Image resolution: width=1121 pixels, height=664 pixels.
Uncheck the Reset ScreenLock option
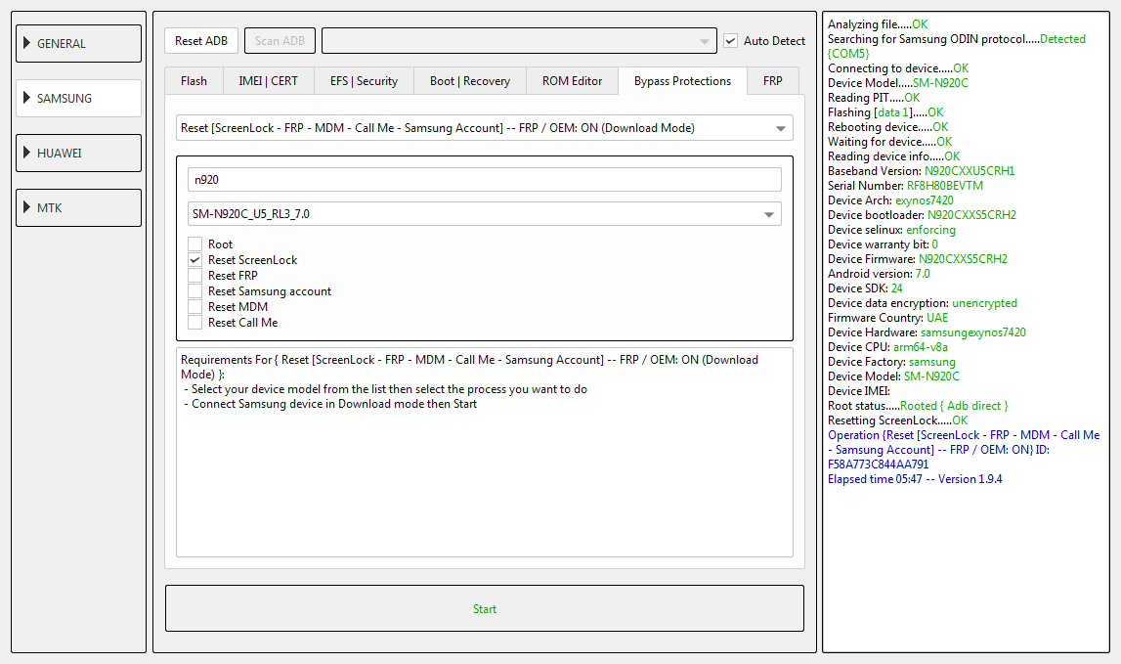(195, 260)
